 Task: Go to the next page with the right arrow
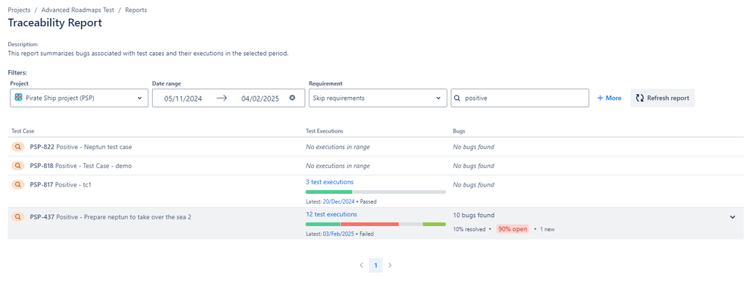(x=390, y=266)
